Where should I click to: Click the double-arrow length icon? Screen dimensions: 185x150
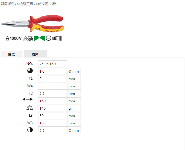pos(28,99)
